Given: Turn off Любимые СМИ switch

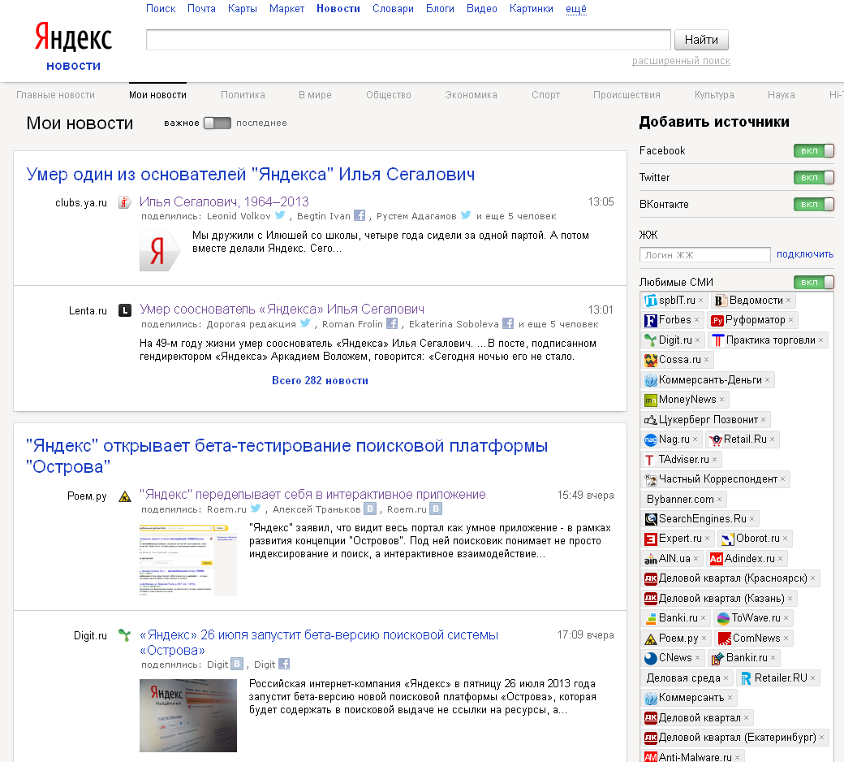Looking at the screenshot, I should coord(813,283).
